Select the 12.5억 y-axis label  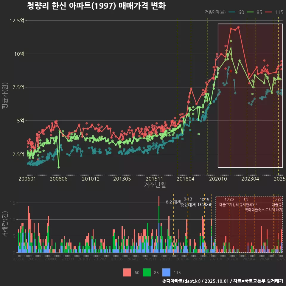pyautogui.click(x=17, y=21)
